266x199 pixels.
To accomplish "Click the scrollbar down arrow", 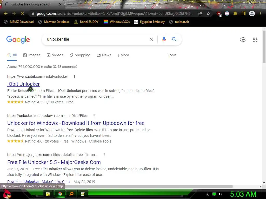I will (x=264, y=183).
